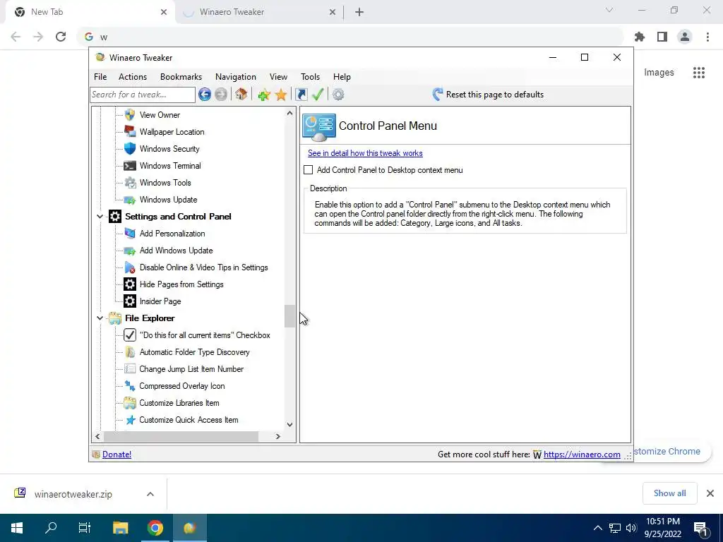Click the greyed Forward arrow in Winaero toolbar
Screen dimensions: 723x542
[x=221, y=95]
